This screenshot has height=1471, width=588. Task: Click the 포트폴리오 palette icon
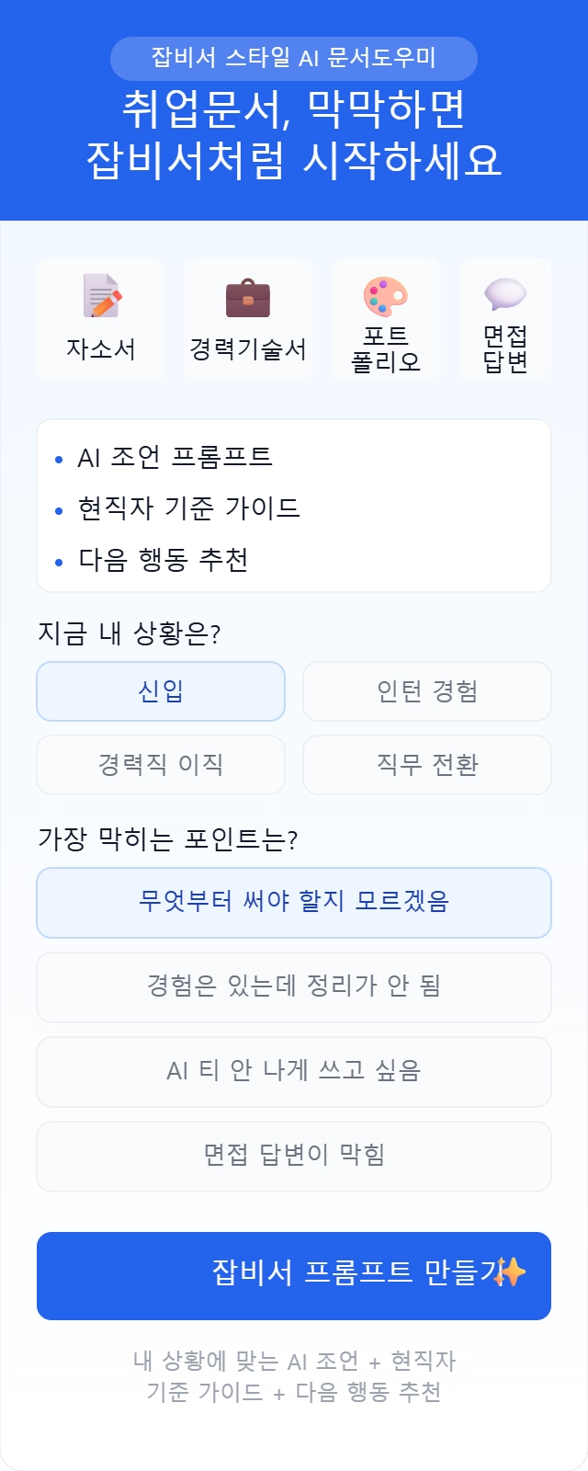[x=386, y=297]
